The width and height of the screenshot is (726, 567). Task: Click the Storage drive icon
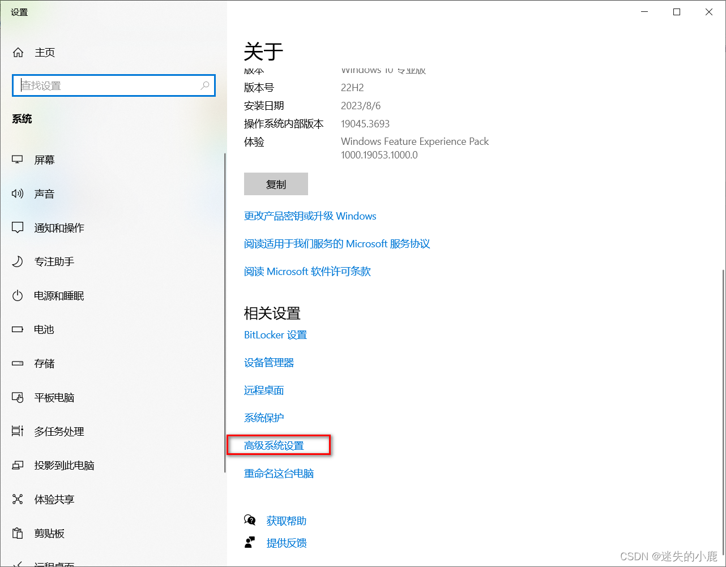coord(18,364)
